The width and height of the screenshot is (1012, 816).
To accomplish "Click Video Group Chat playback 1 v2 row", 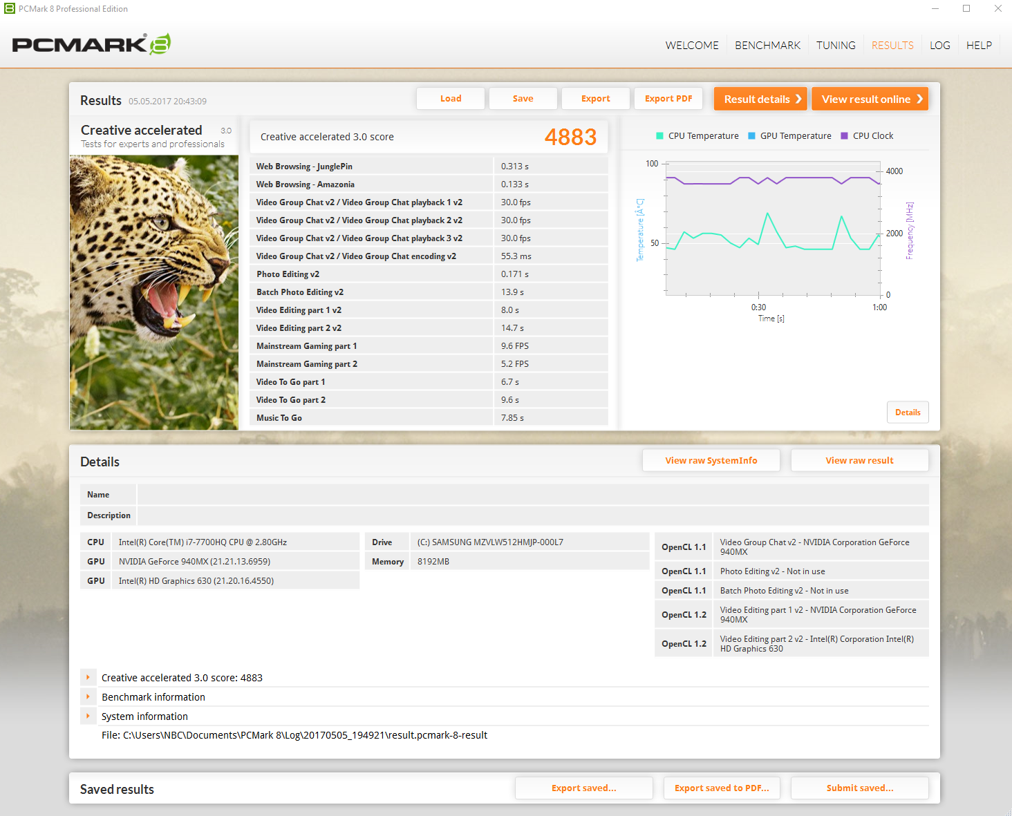I will [429, 202].
